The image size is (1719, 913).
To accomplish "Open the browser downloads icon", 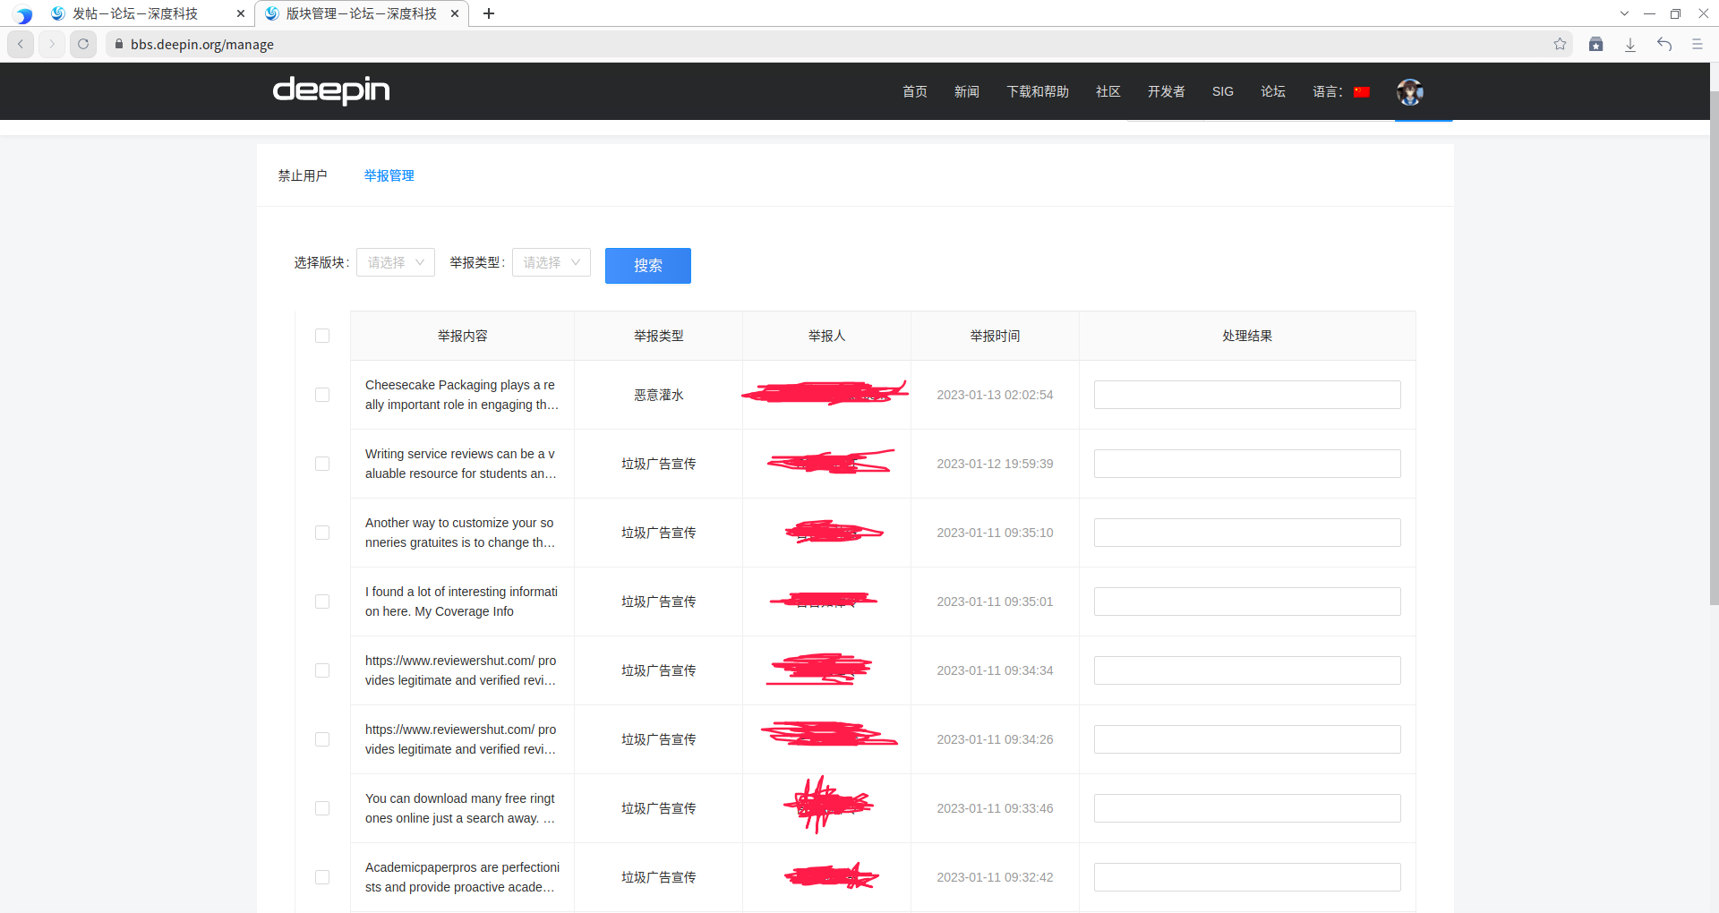I will point(1629,44).
